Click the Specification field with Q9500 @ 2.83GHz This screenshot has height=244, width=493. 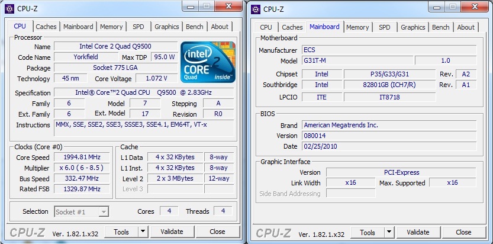tap(144, 92)
